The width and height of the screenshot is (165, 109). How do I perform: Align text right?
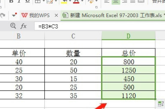click(124, 1)
